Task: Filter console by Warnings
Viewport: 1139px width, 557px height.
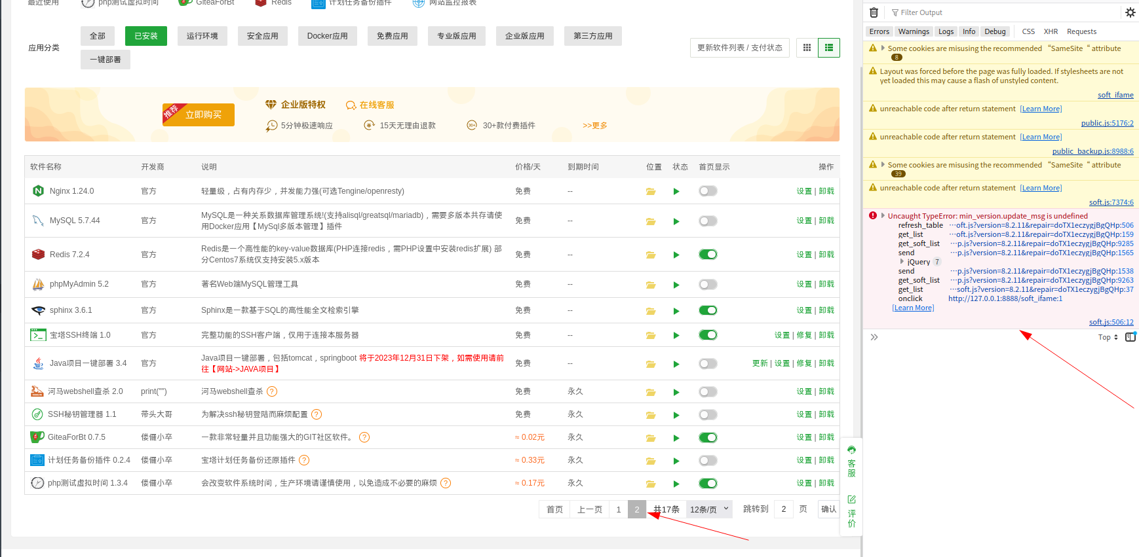Action: [914, 31]
